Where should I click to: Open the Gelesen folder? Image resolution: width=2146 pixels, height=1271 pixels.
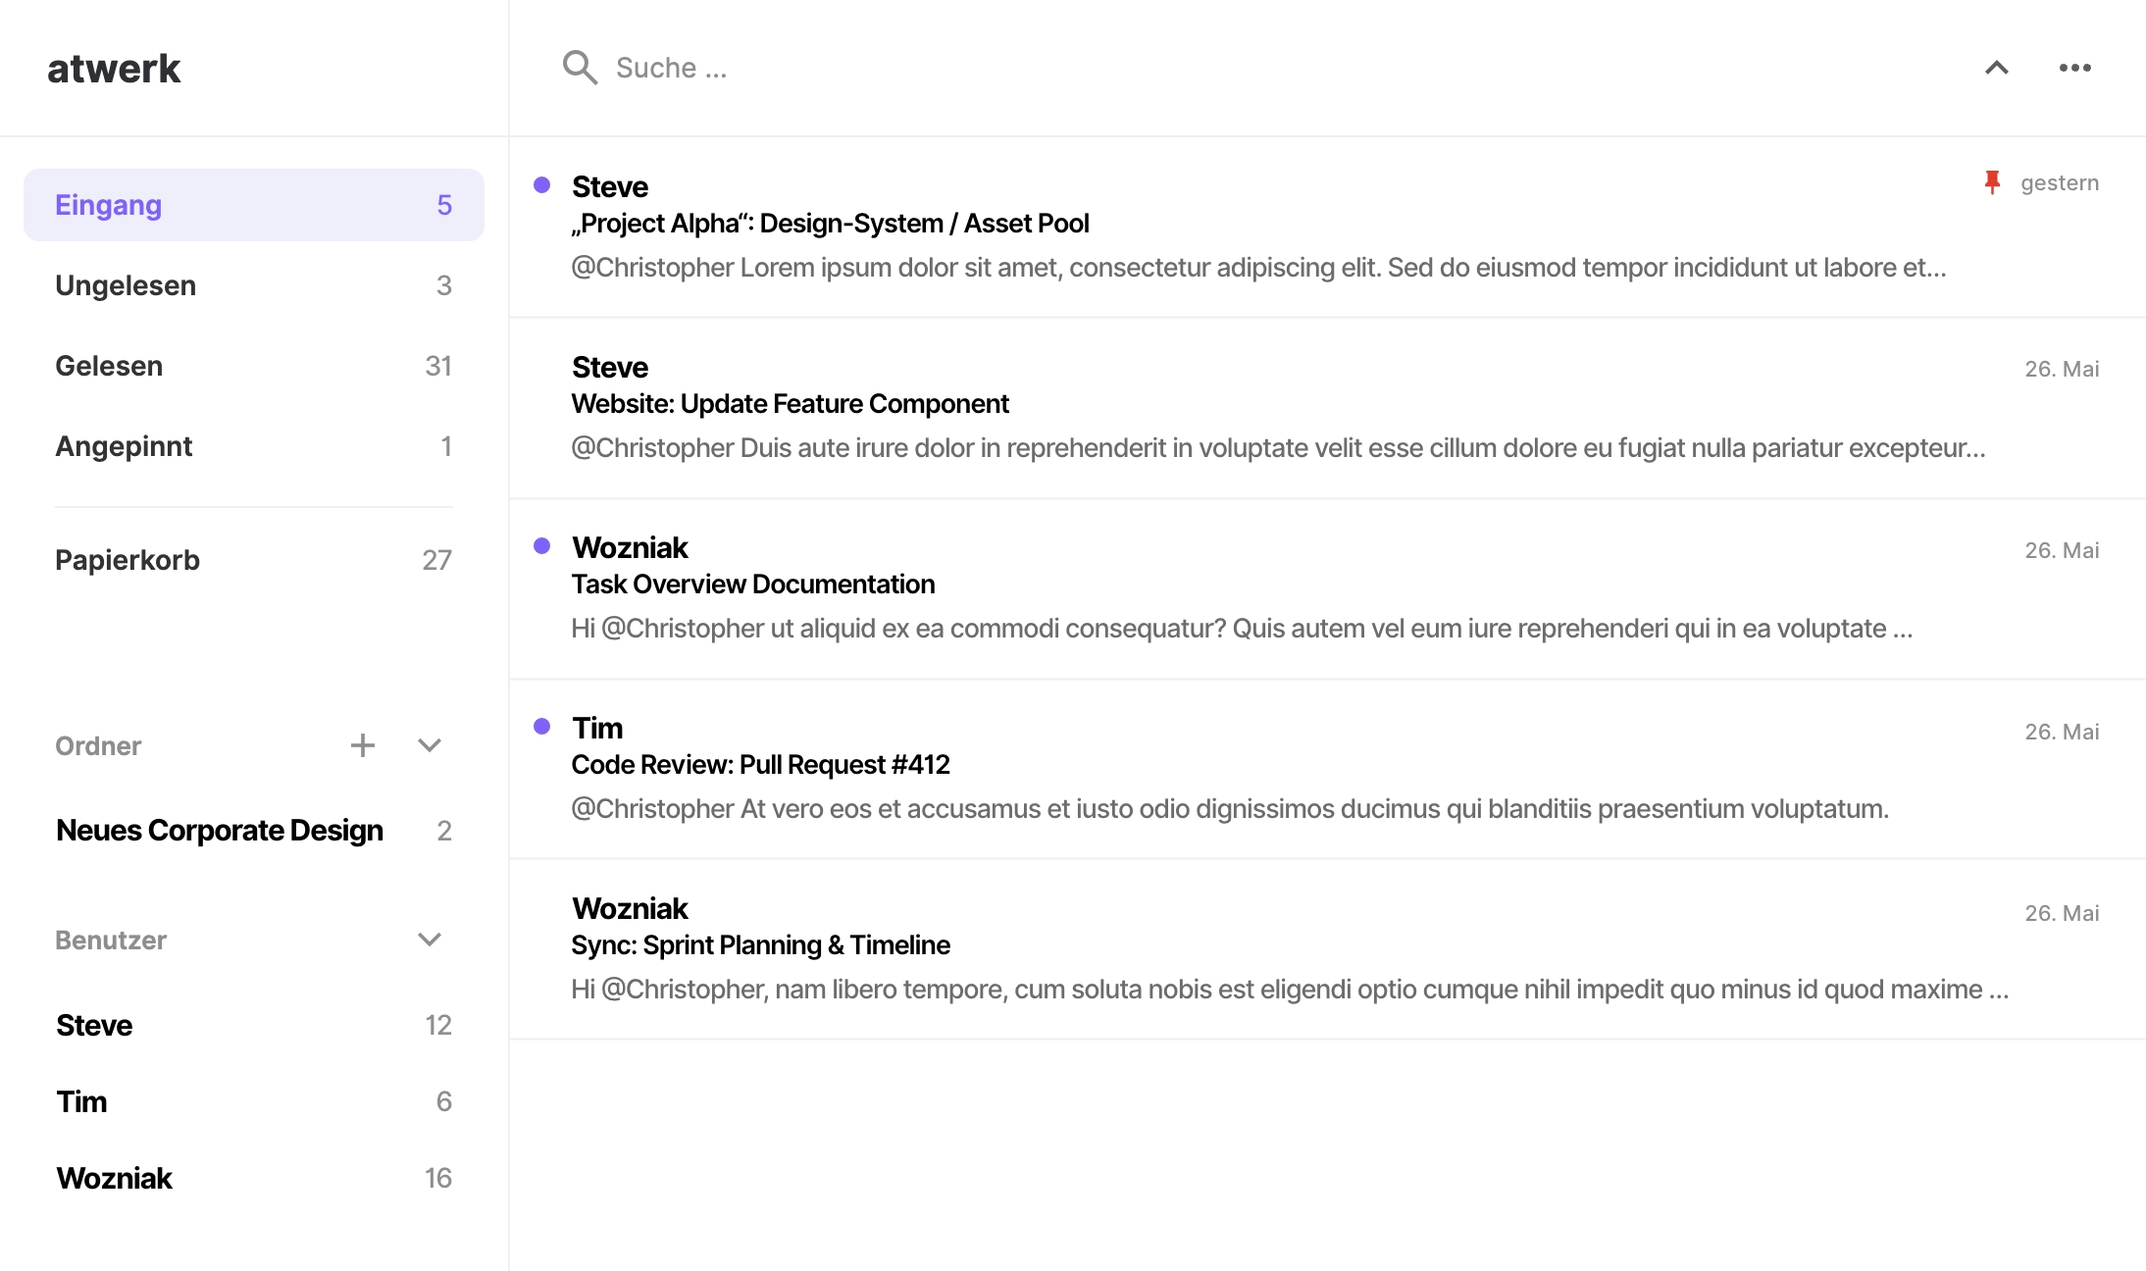254,366
